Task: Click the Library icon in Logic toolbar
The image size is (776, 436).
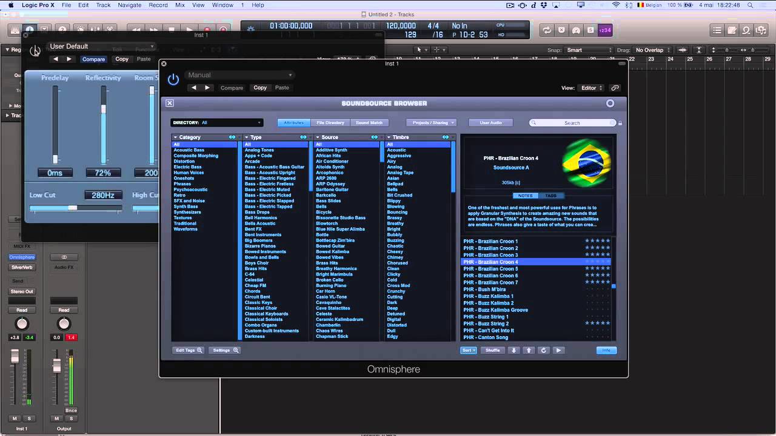Action: coord(15,30)
